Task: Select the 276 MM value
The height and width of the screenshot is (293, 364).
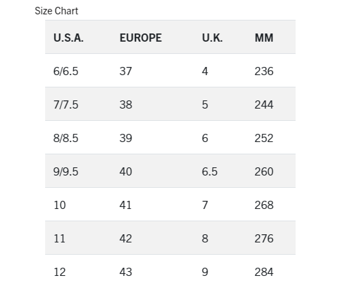Action: click(x=264, y=238)
